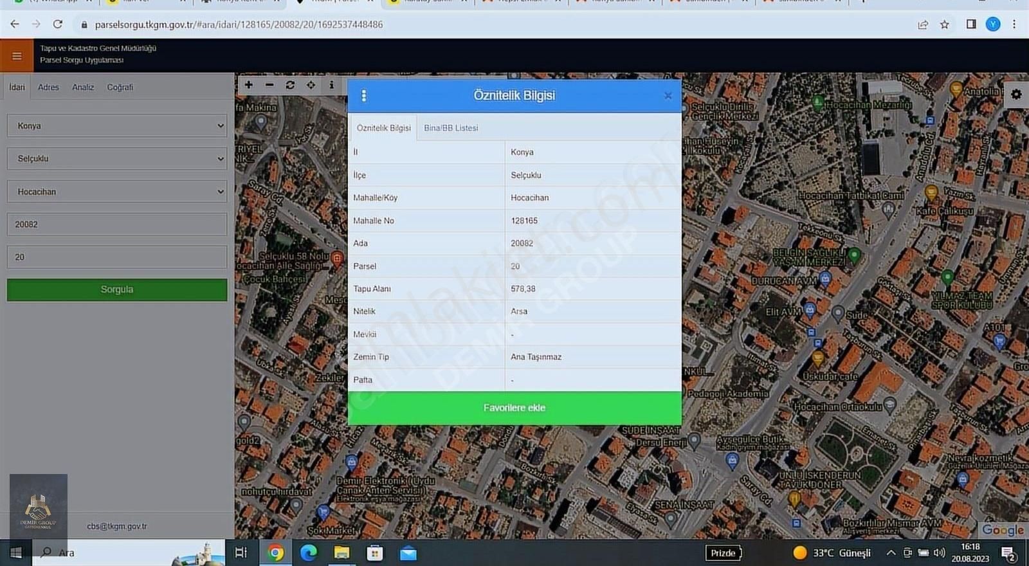Image resolution: width=1029 pixels, height=566 pixels.
Task: Click the Prizde taskbar button
Action: tap(724, 553)
